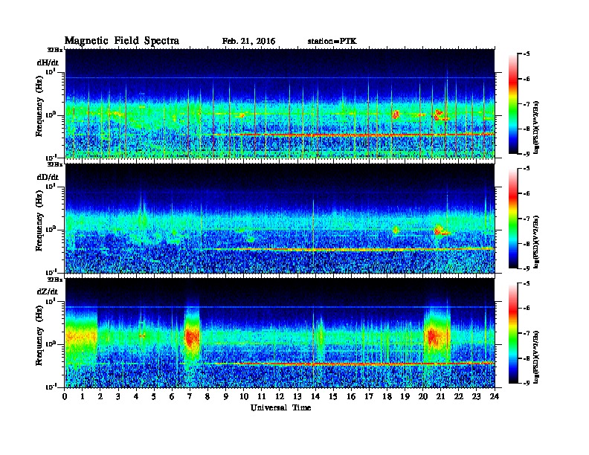
Task: Click hour tick label "5" on time axis
Action: pyautogui.click(x=154, y=396)
